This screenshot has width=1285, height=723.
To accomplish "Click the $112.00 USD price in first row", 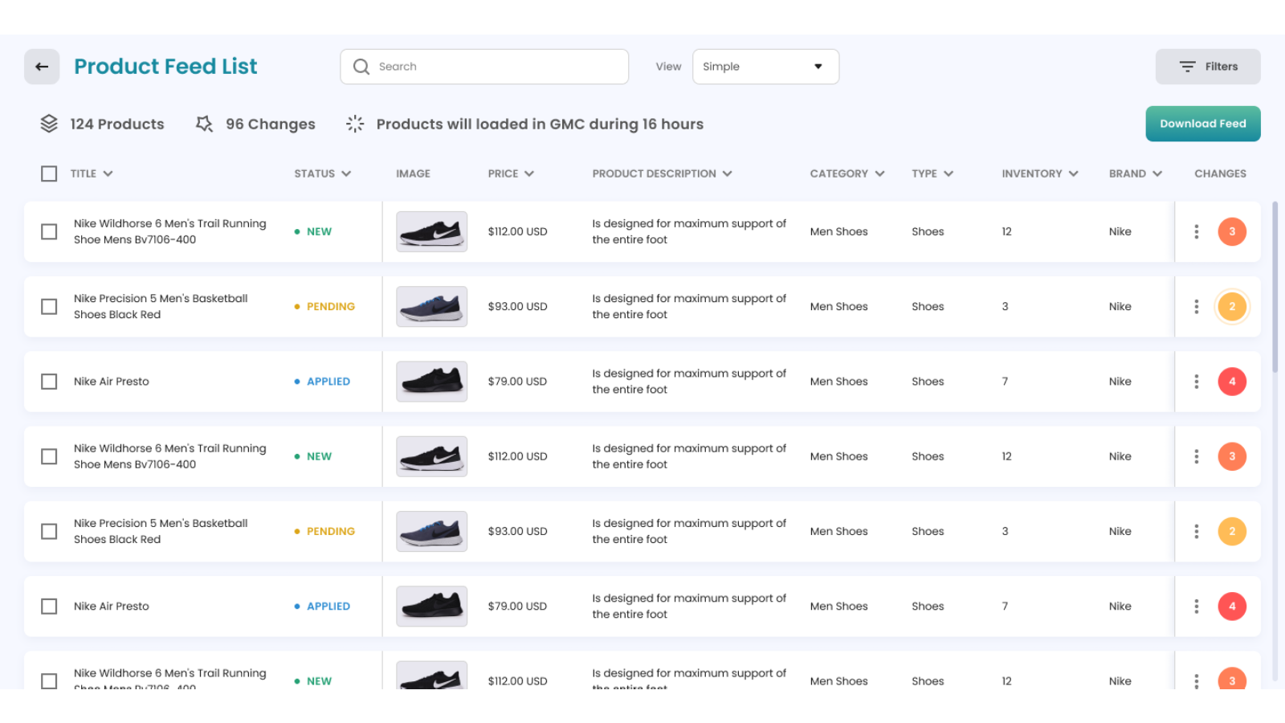I will (x=517, y=231).
